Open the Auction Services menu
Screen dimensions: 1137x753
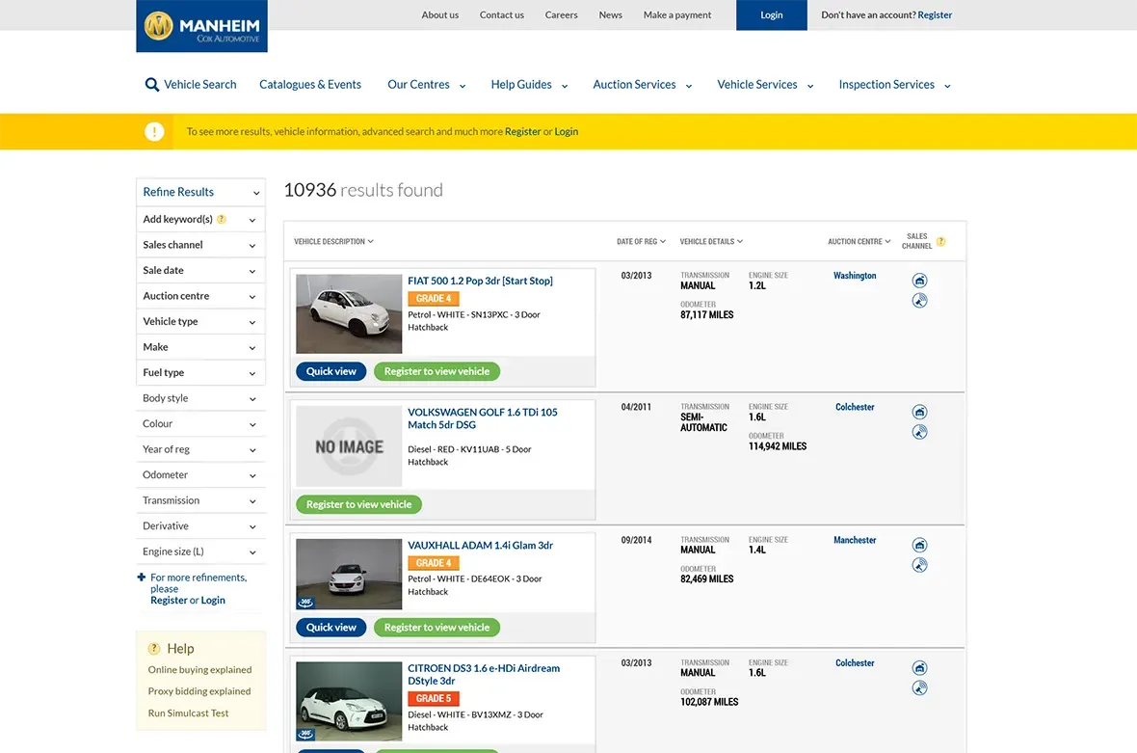[x=643, y=85]
